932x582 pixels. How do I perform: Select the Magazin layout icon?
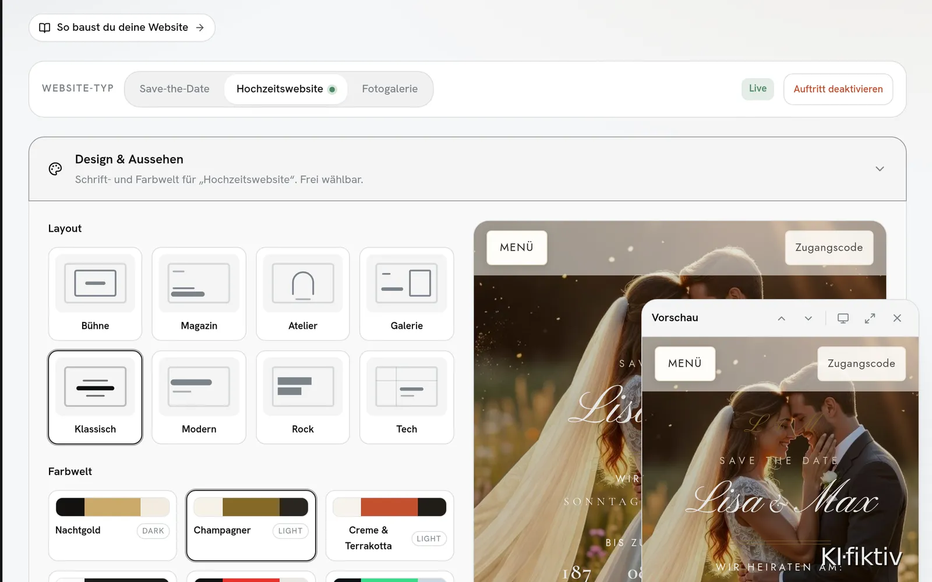[199, 283]
